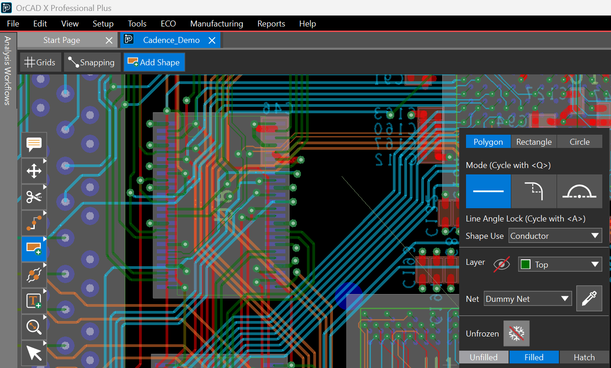The height and width of the screenshot is (368, 611).
Task: Set fill style to Unfilled
Action: (x=483, y=357)
